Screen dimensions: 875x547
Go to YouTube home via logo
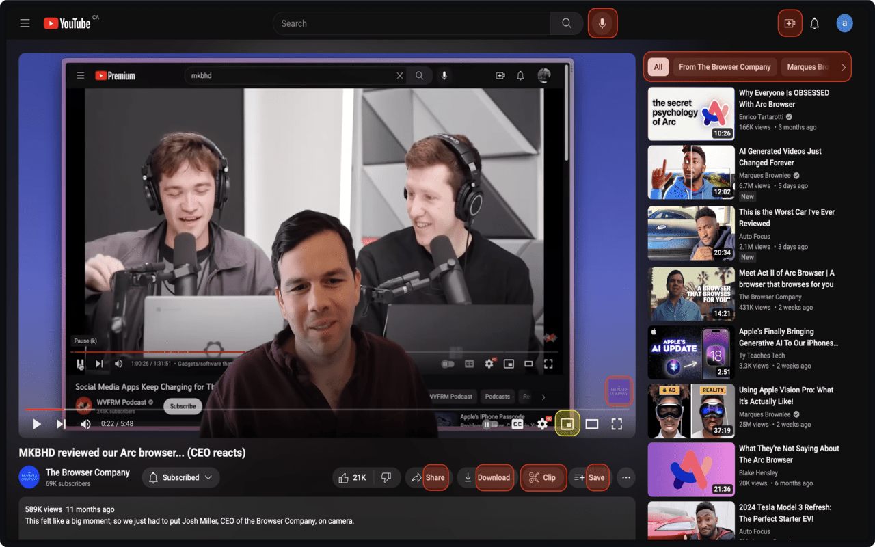(67, 23)
